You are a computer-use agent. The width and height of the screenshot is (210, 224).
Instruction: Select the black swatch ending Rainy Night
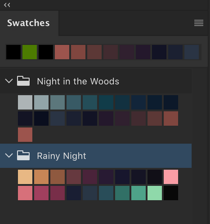pyautogui.click(x=171, y=193)
